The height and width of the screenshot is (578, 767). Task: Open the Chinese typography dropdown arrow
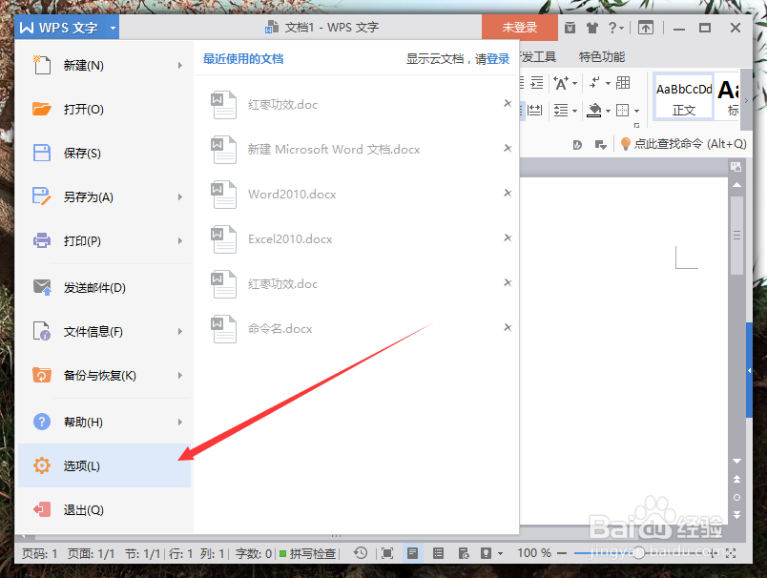(574, 83)
